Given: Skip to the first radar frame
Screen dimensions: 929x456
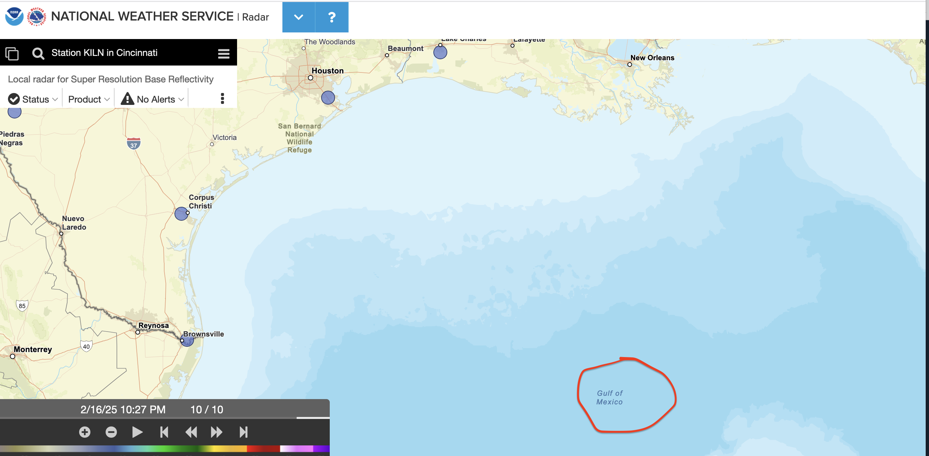Looking at the screenshot, I should click(164, 432).
